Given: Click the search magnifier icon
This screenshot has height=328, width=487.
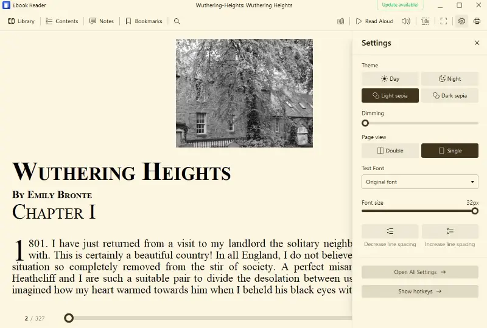Looking at the screenshot, I should coord(177,21).
